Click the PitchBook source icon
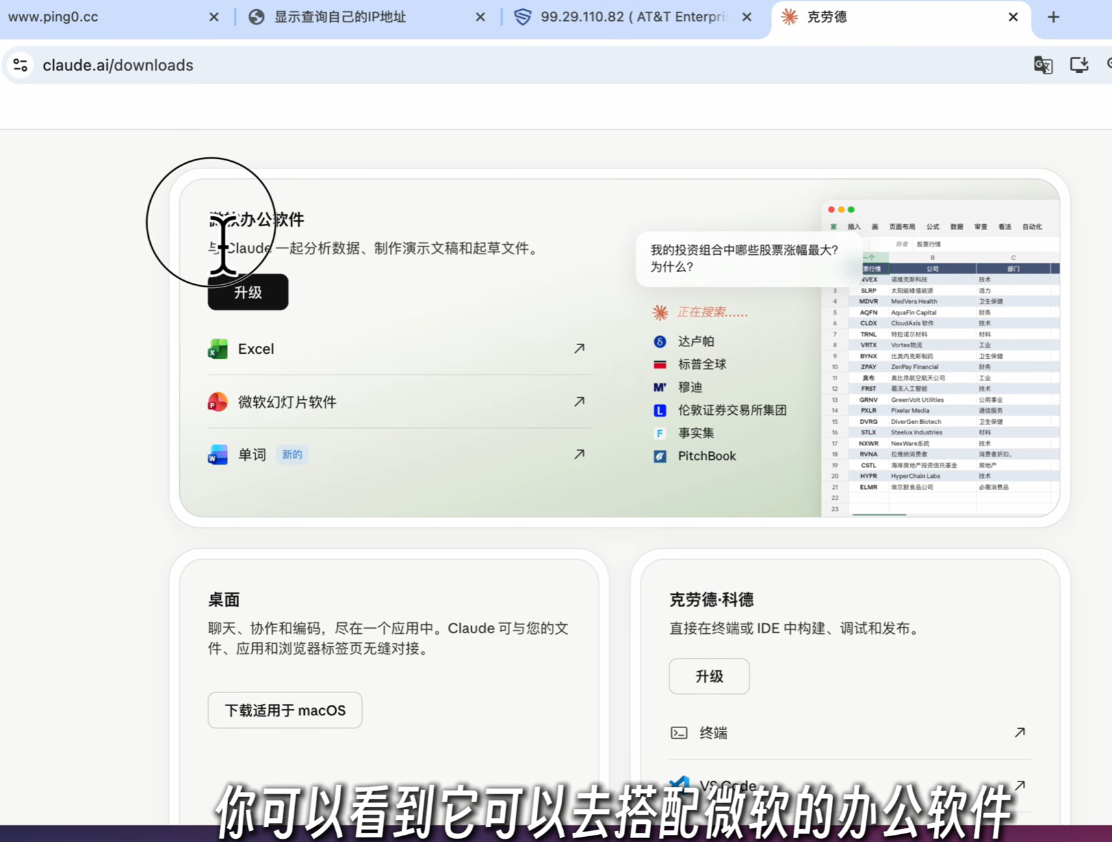1112x842 pixels. (660, 456)
